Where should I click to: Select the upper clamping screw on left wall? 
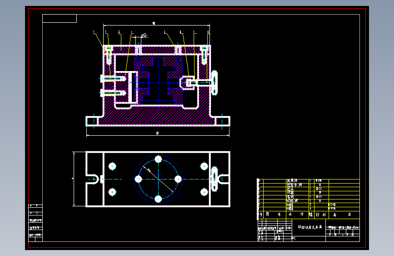(x=113, y=79)
